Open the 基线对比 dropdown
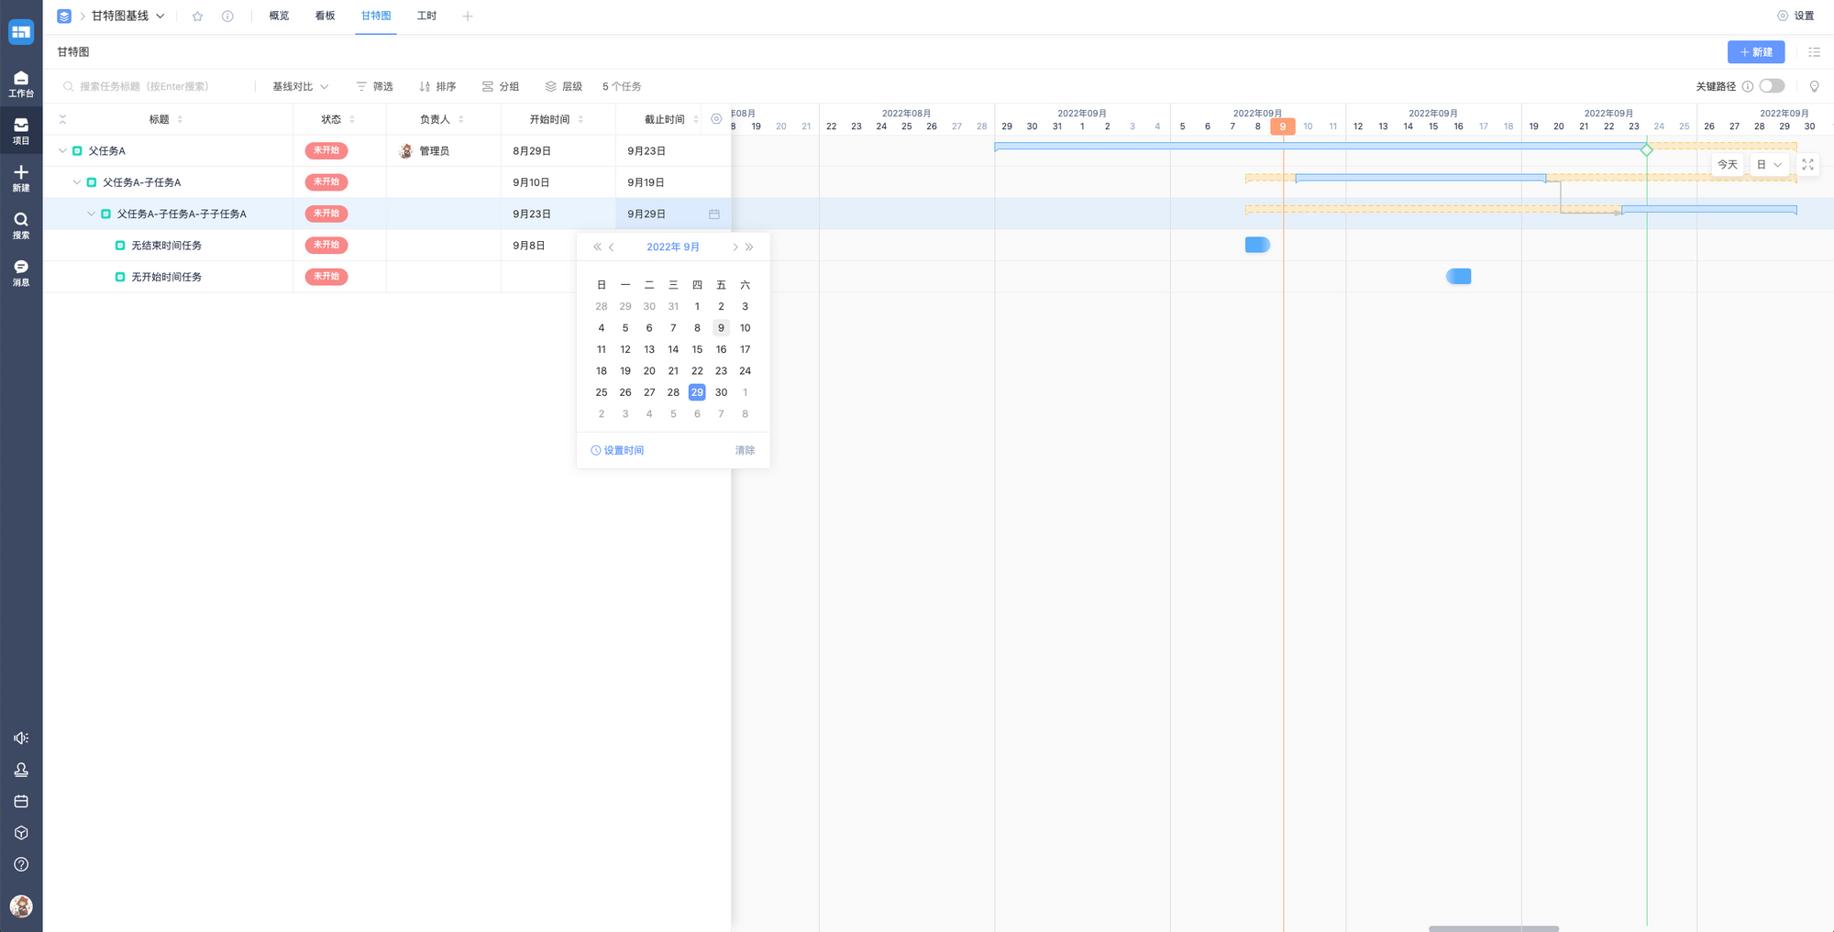This screenshot has width=1834, height=932. coord(300,86)
